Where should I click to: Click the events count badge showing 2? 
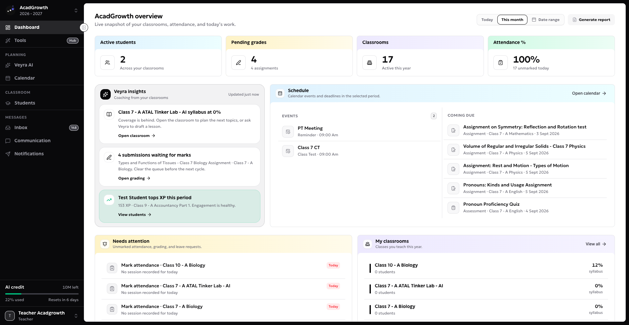pos(434,116)
